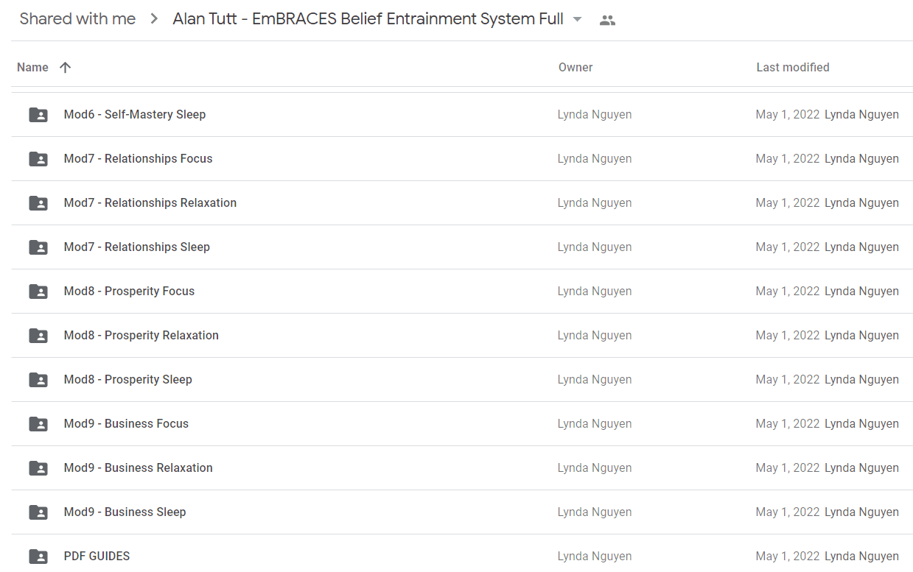Viewport: 913px width, 572px height.
Task: Click modified-by Lynda Nguyen in Mod9 Business Relaxation row
Action: point(861,468)
